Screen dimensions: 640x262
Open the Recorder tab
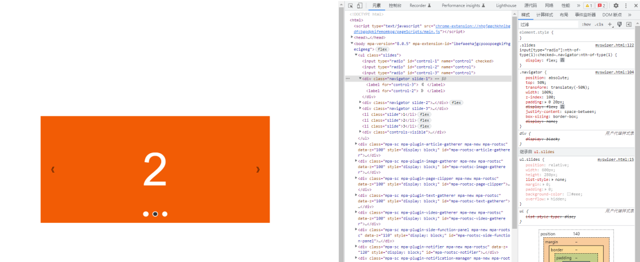(x=420, y=6)
